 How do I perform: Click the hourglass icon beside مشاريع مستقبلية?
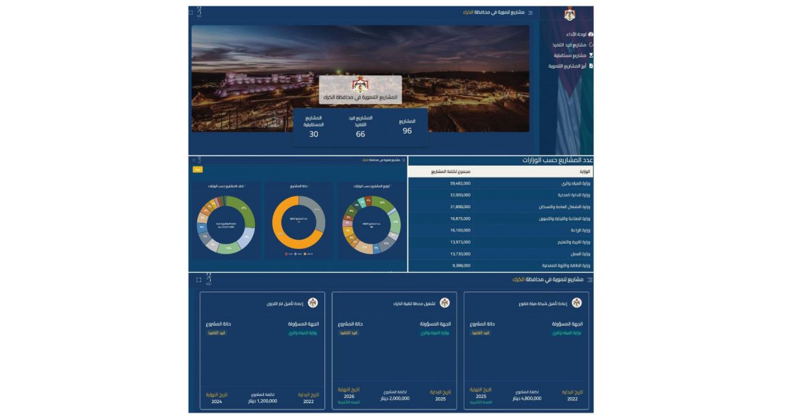pos(590,56)
